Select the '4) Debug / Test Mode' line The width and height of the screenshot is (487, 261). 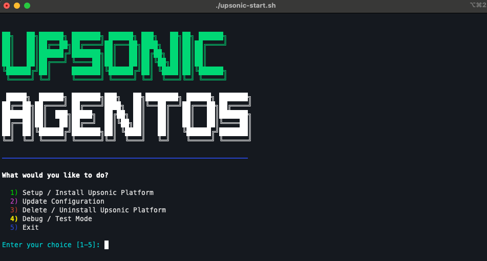point(51,219)
